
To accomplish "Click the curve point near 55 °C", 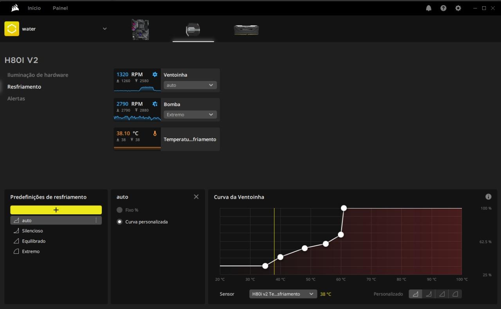I will click(326, 244).
